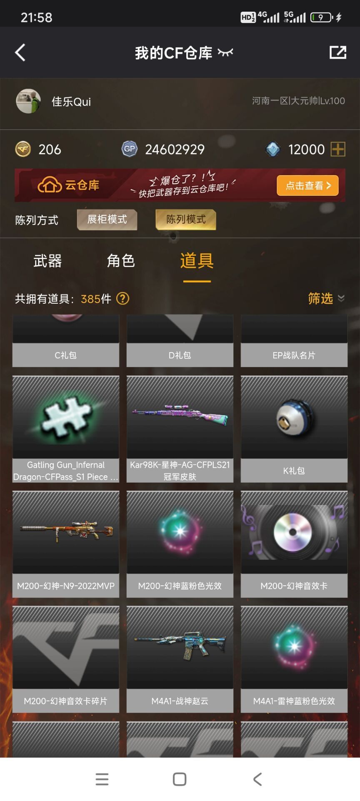The image size is (360, 801).
Task: Tap the back arrow in header
Action: [20, 53]
